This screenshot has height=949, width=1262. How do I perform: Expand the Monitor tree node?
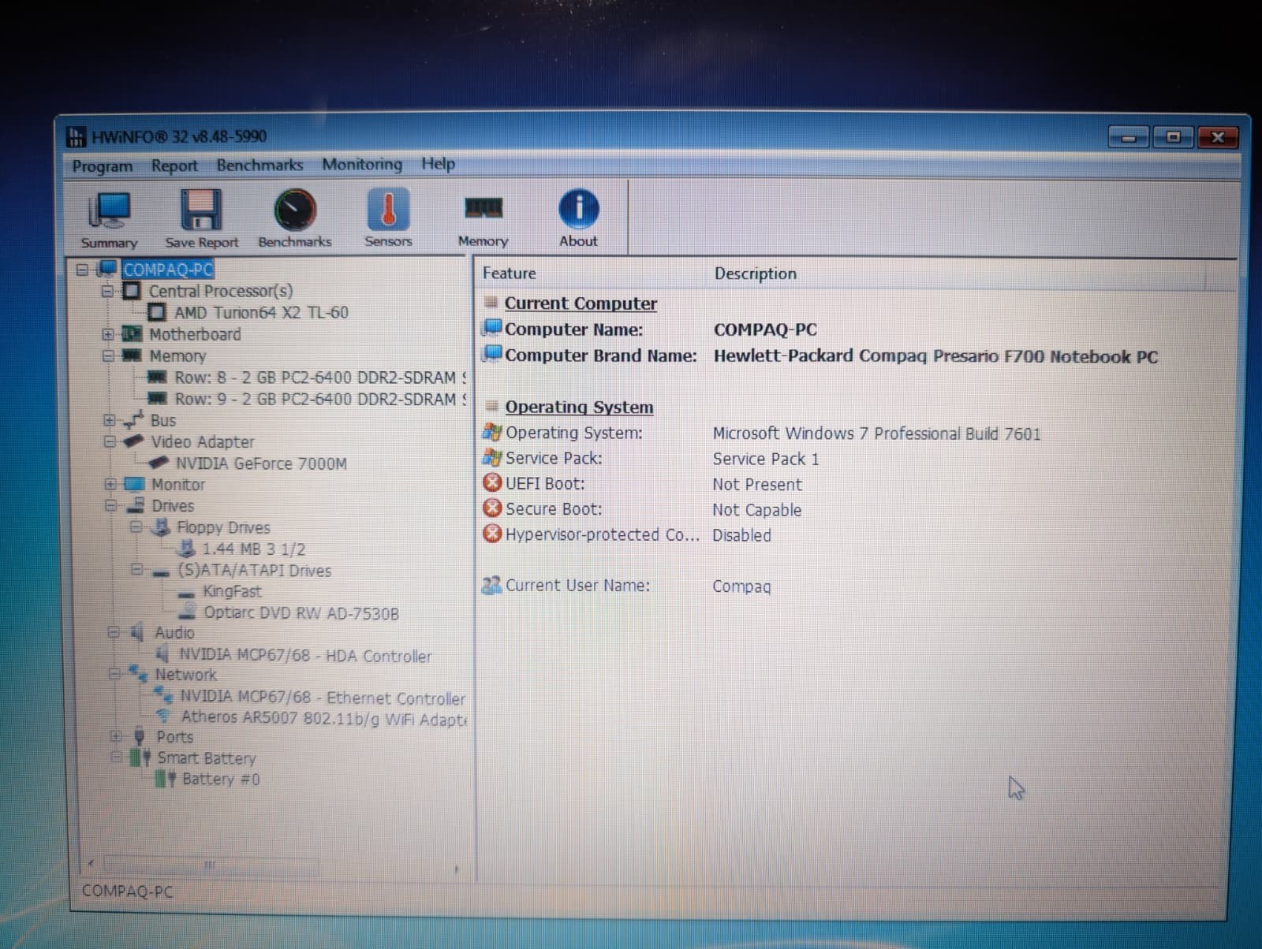point(110,484)
